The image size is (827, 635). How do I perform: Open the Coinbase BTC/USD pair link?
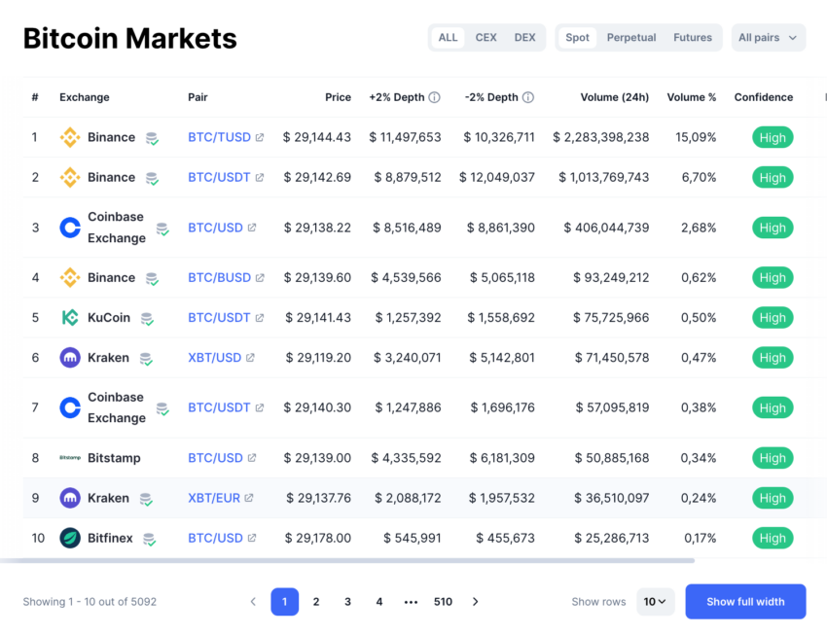(215, 228)
